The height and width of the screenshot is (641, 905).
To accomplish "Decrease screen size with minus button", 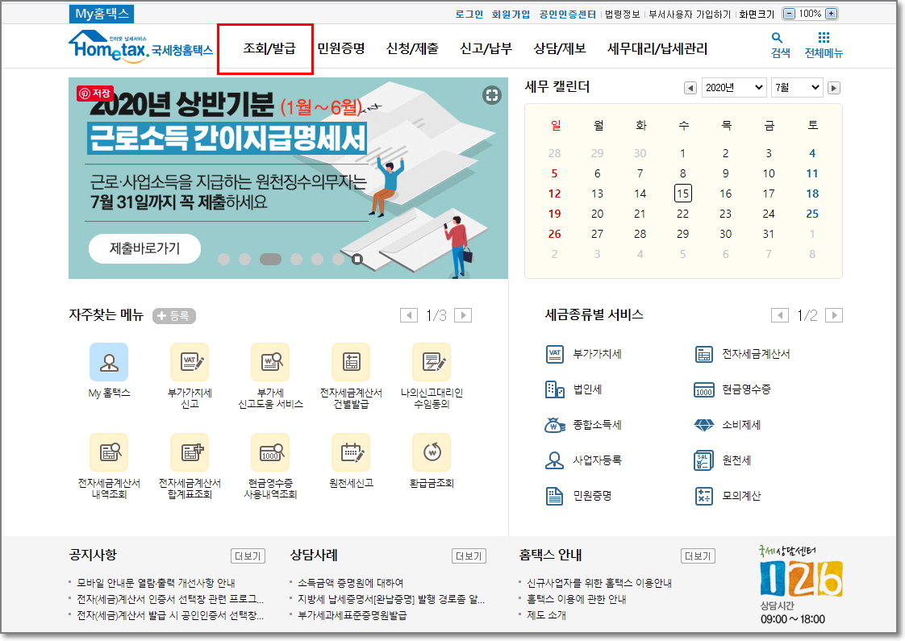I will click(790, 14).
